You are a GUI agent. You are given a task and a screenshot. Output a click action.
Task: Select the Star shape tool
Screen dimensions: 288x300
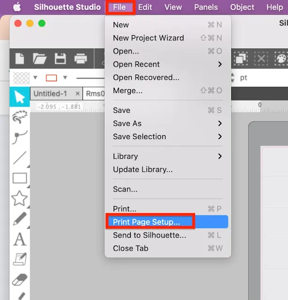pos(20,199)
